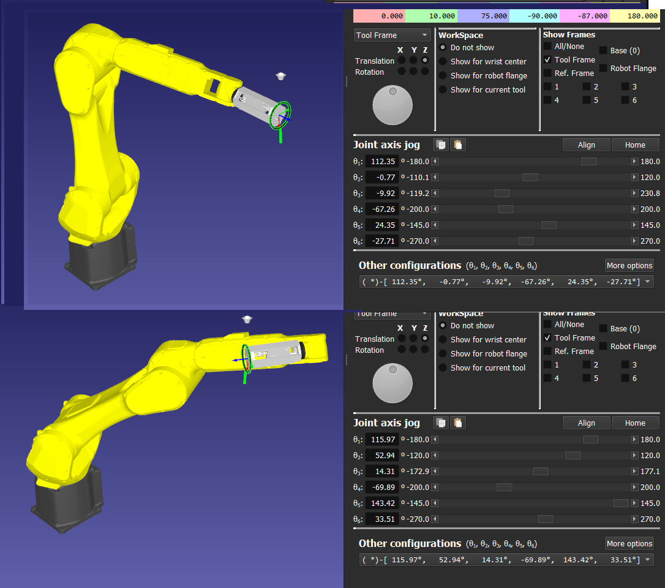Enable Base (0) frame checkbox in upper panel
The width and height of the screenshot is (665, 588).
(x=603, y=51)
